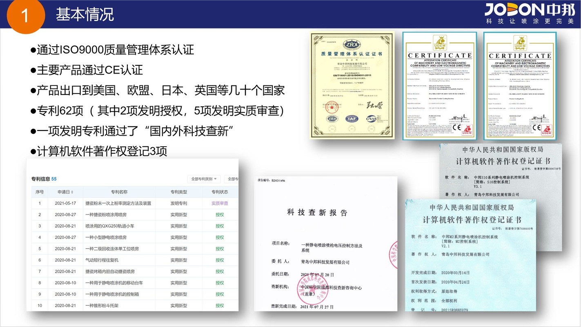Click the IAF logo on quality certificate

tap(352, 119)
